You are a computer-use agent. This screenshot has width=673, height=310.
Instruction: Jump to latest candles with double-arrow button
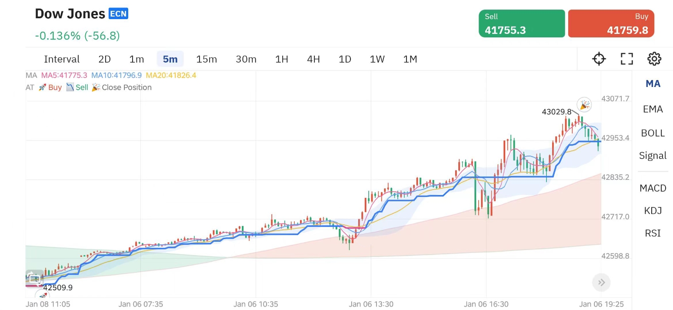[601, 283]
